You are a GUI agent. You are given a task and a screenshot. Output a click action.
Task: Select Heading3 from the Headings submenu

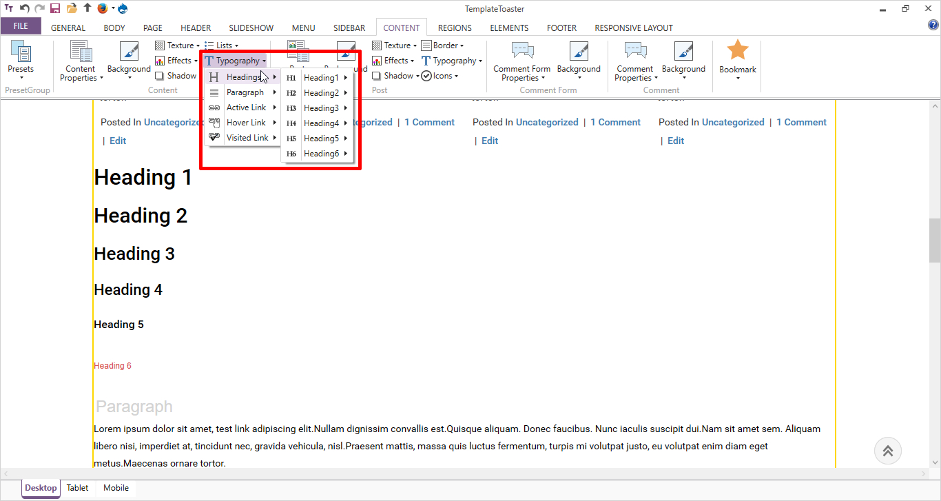(321, 108)
